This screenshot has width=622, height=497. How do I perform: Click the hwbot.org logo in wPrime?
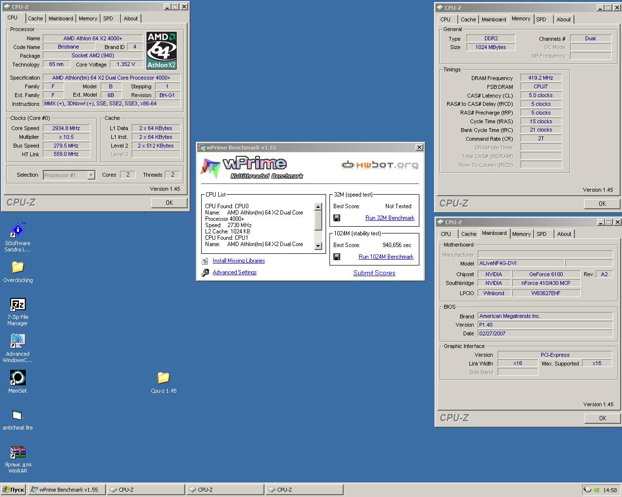380,165
